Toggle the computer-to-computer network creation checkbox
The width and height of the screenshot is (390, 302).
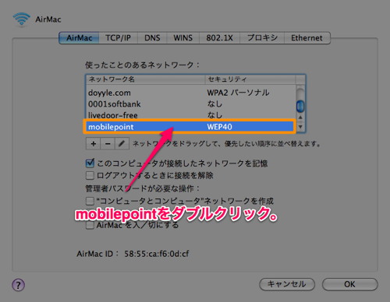click(x=90, y=201)
